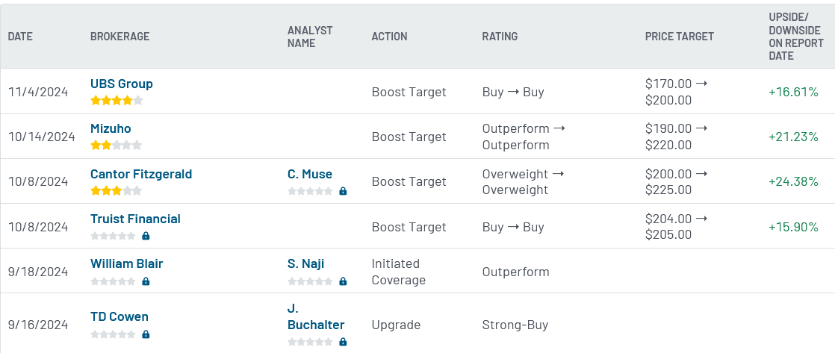Click the lock icon under William Blair
Viewport: 835px width, 353px height.
(x=146, y=281)
